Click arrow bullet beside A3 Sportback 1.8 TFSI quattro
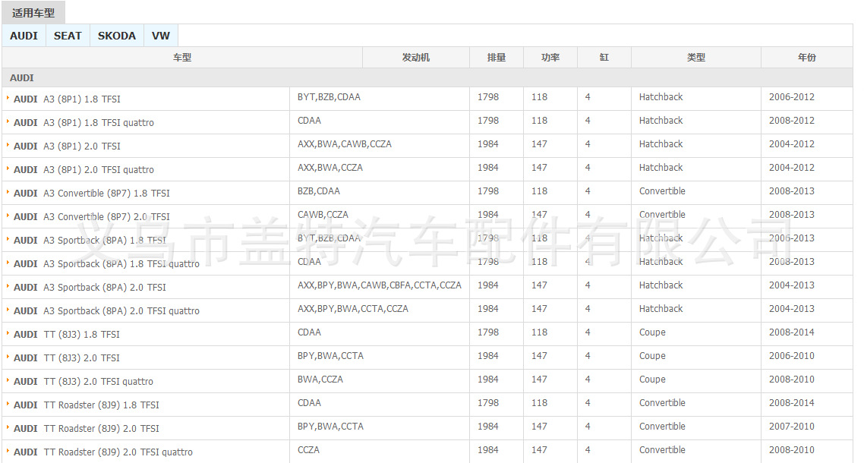The image size is (864, 463). (x=8, y=263)
